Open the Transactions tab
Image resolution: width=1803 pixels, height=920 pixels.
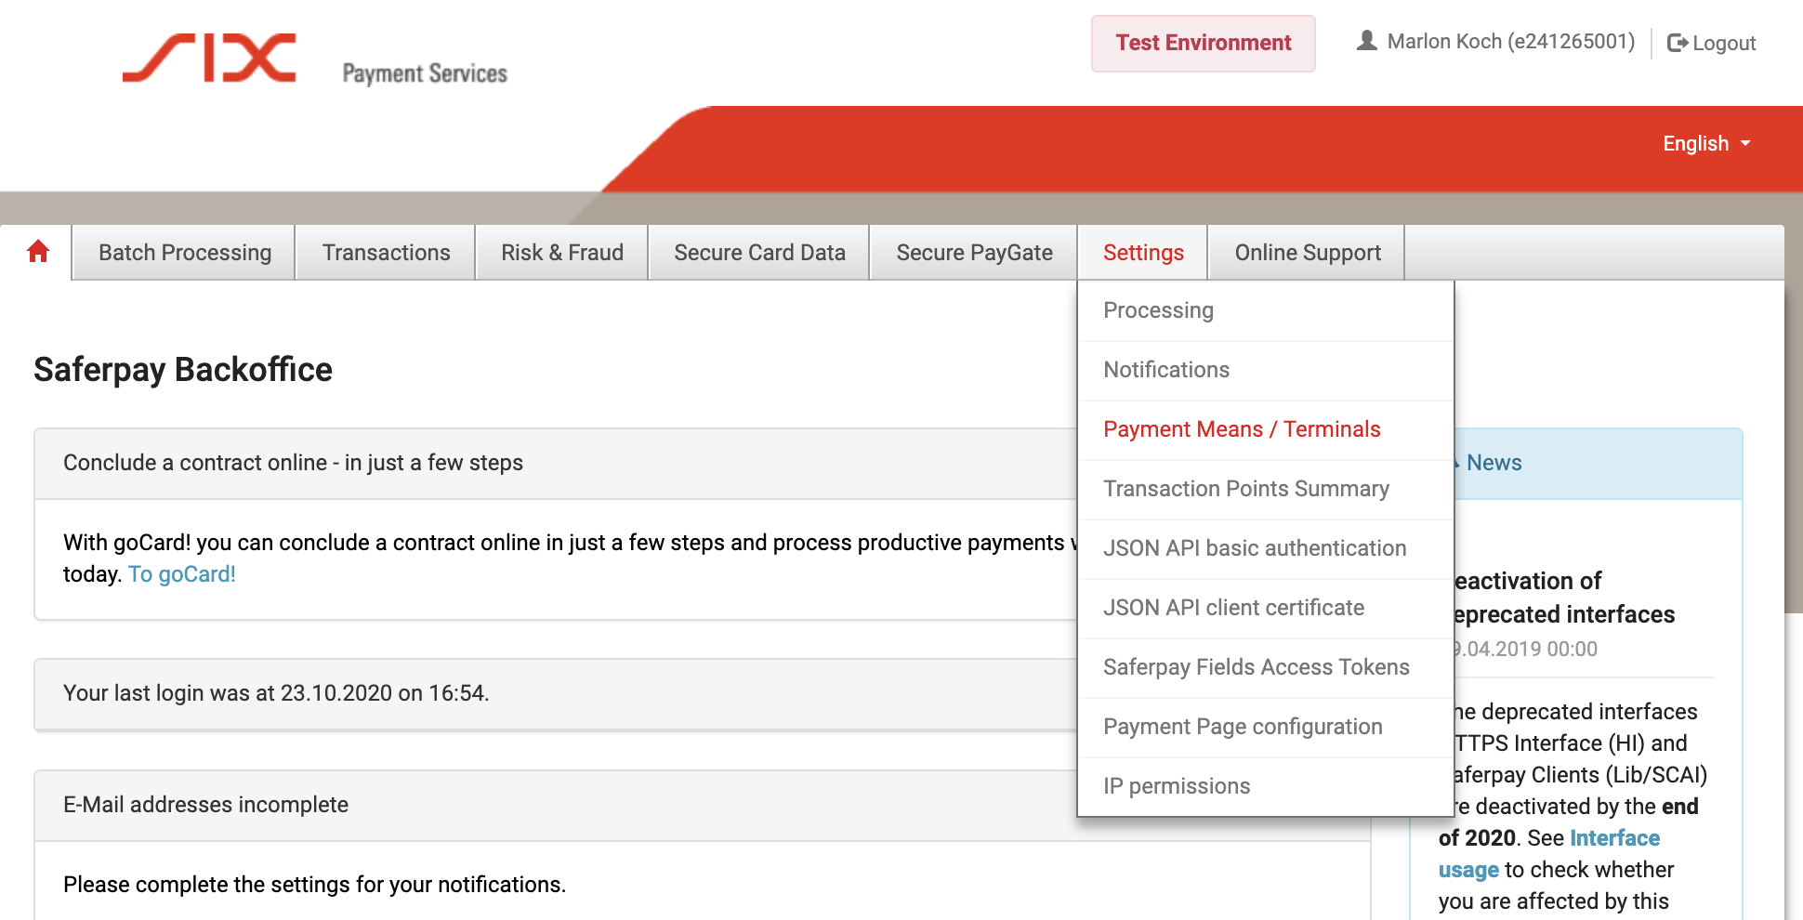tap(386, 253)
